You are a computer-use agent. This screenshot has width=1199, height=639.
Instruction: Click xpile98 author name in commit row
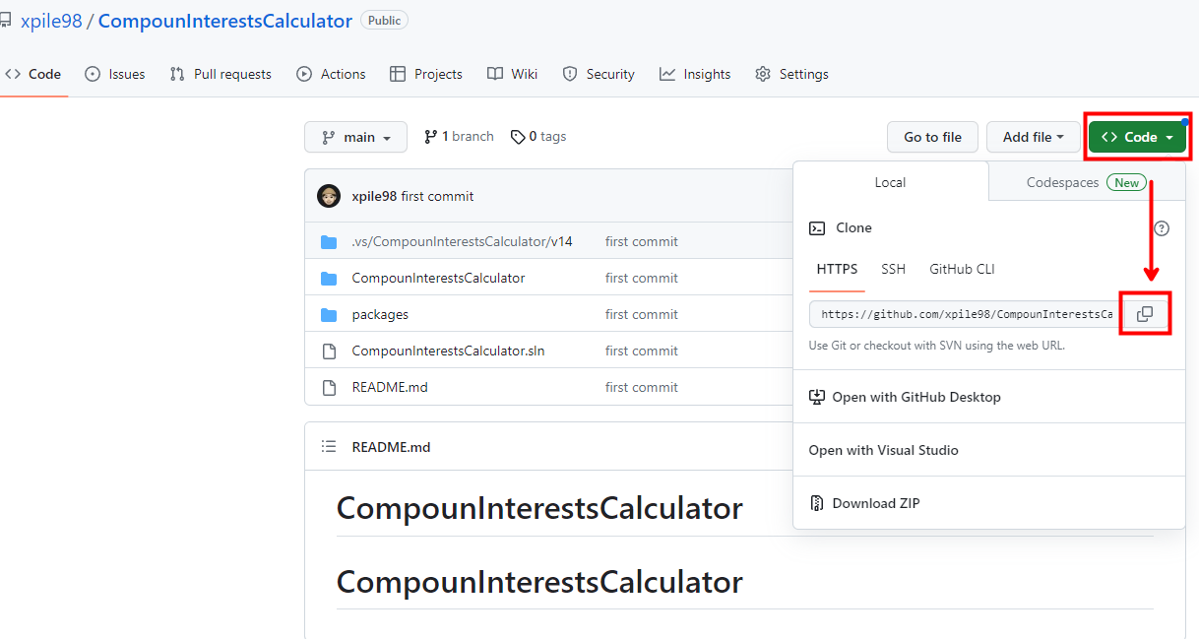pos(374,196)
